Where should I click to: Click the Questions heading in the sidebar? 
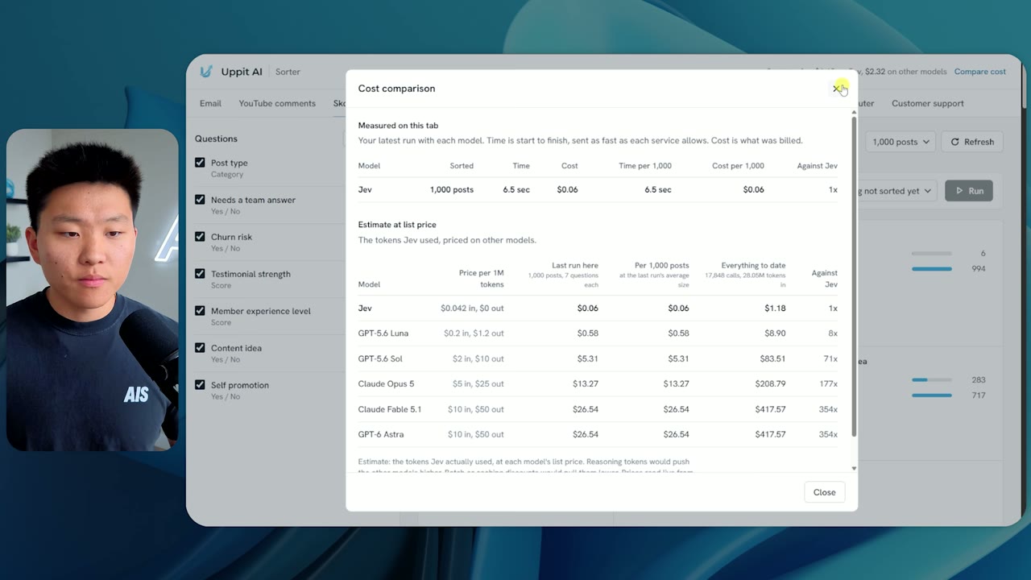pyautogui.click(x=216, y=139)
